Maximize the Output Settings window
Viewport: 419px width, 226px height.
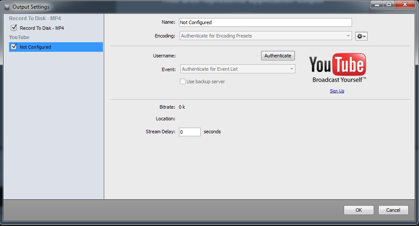tap(389, 5)
